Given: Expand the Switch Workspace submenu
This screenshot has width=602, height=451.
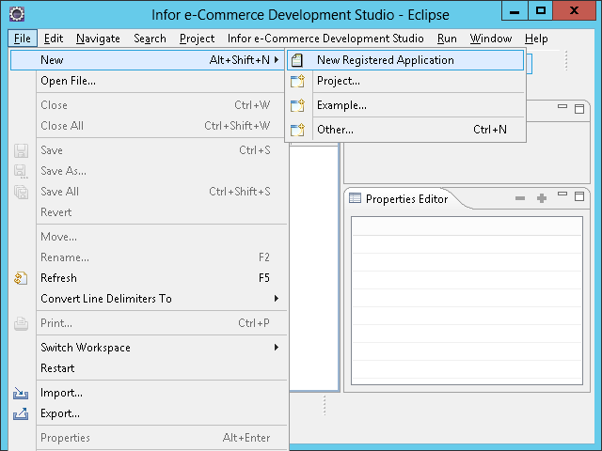Looking at the screenshot, I should [x=277, y=348].
